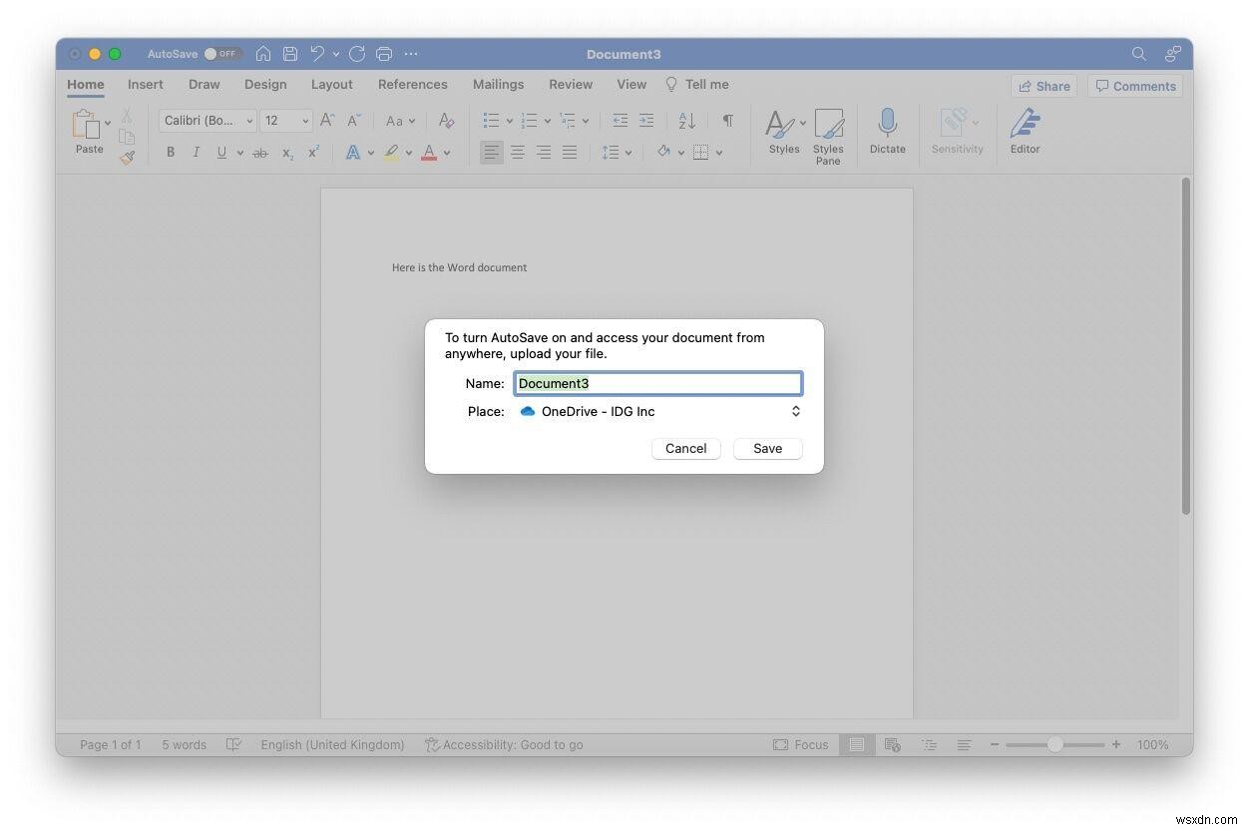The width and height of the screenshot is (1249, 830).
Task: Click the Tell me search
Action: 696,85
